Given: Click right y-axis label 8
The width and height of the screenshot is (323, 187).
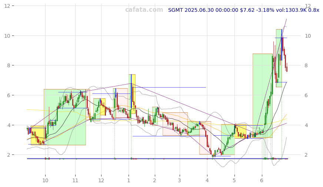Looking at the screenshot, I should point(306,65).
